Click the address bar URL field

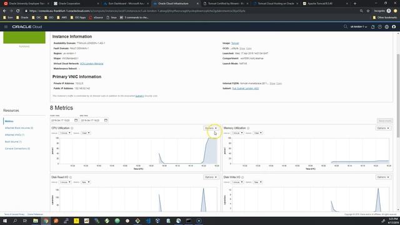pos(191,11)
